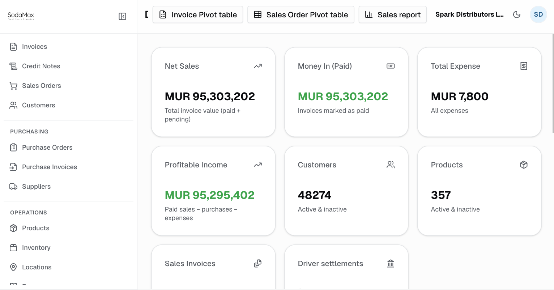Click the Customers people icon in sidebar
554x290 pixels.
click(x=13, y=105)
